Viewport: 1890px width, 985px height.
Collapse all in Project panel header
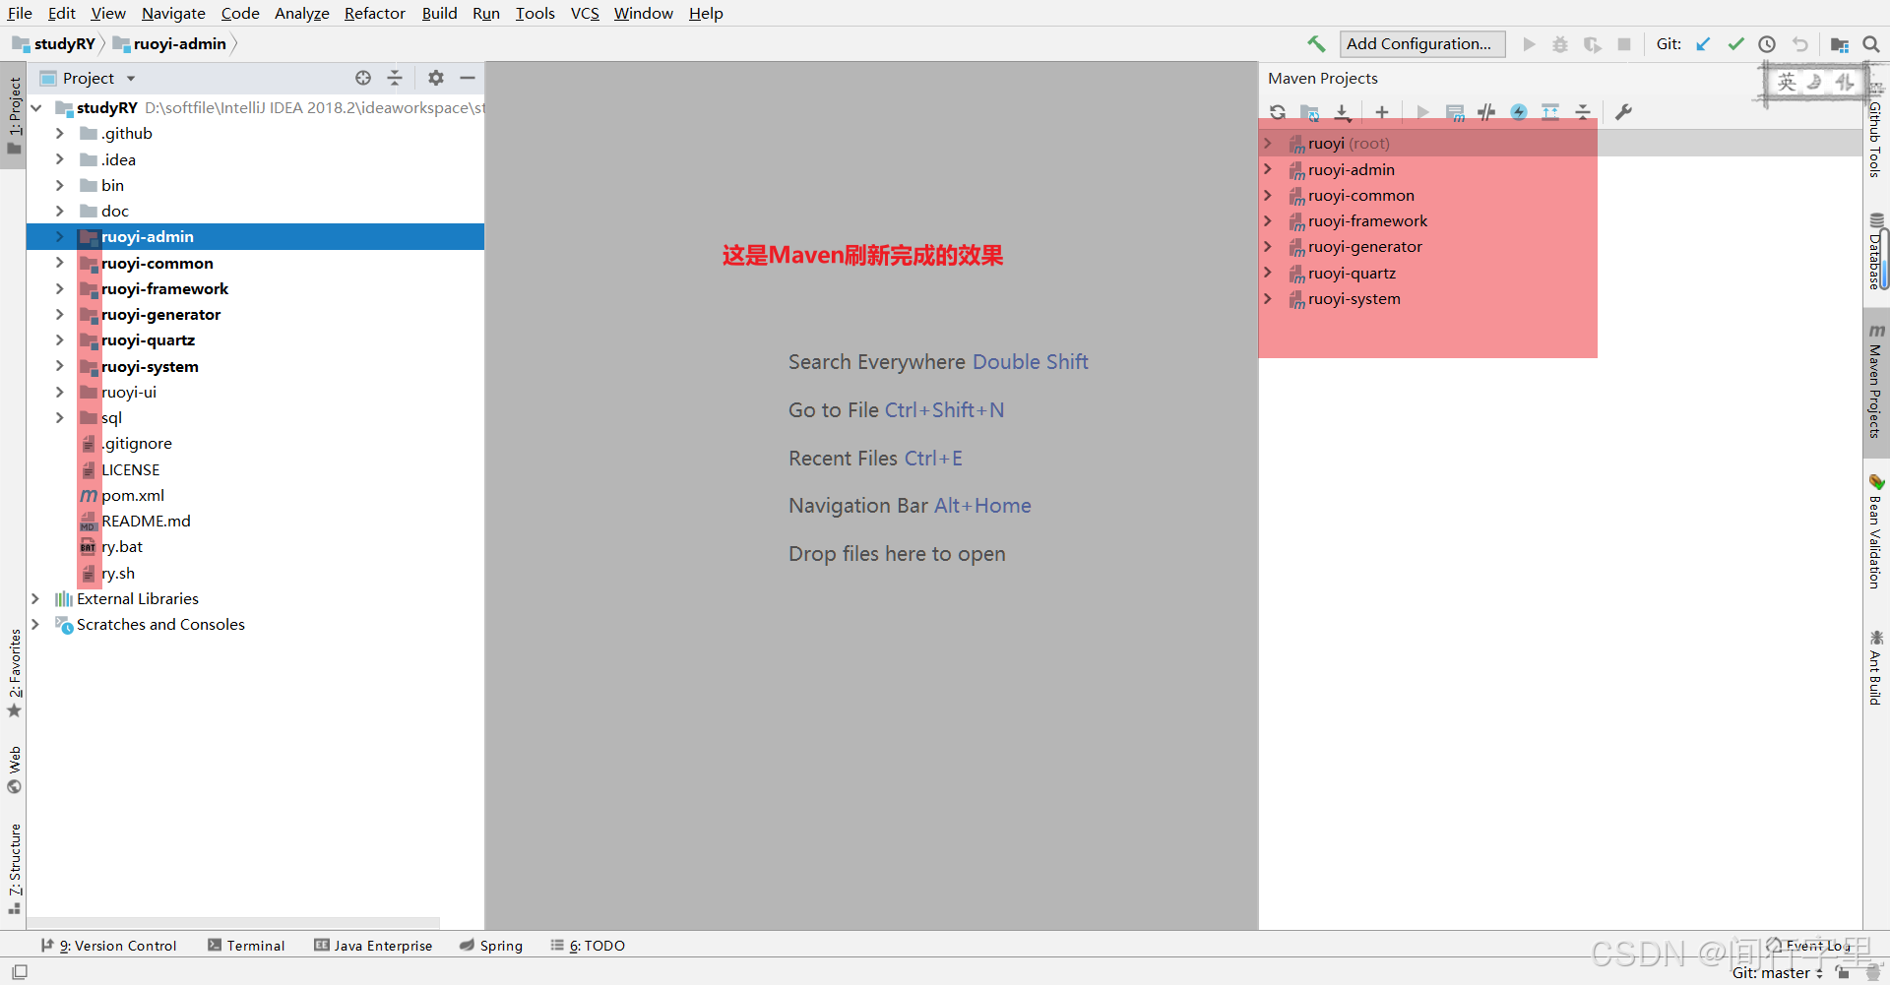(395, 78)
